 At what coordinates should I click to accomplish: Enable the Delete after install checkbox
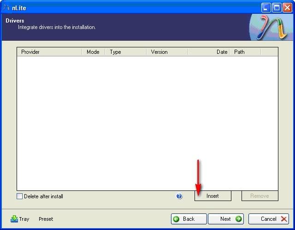point(19,196)
